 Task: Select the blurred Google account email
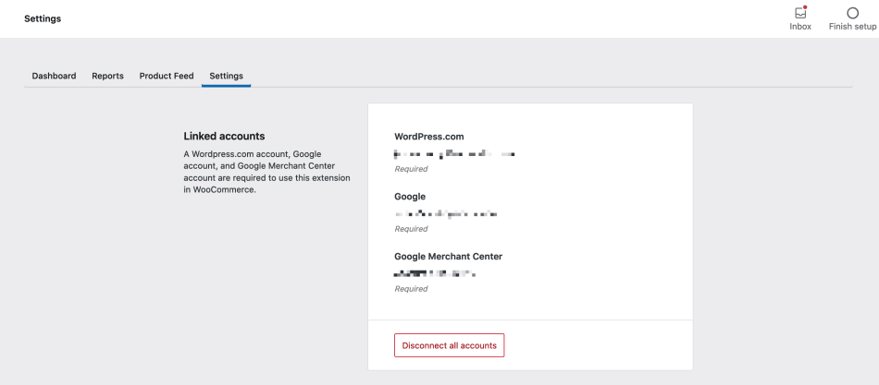446,213
